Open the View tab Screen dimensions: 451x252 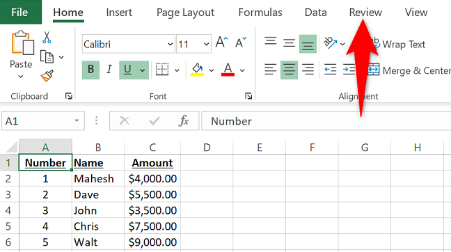pyautogui.click(x=416, y=13)
